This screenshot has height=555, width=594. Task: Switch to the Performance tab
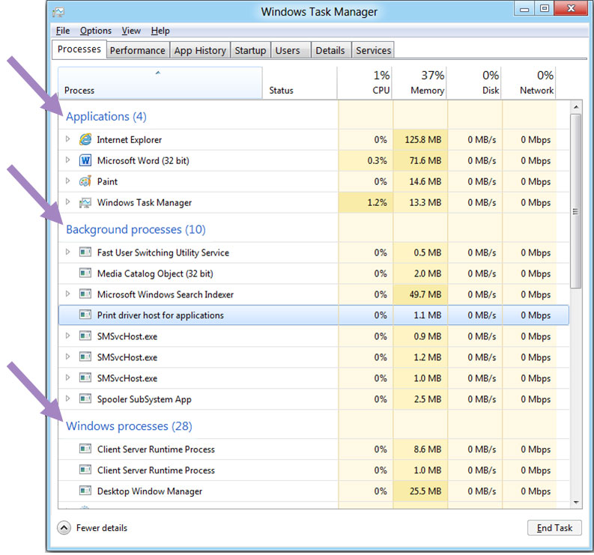pyautogui.click(x=137, y=50)
